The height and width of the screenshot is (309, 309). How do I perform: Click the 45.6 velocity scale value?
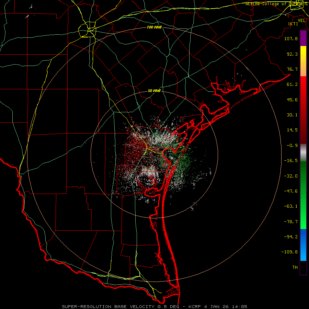click(292, 100)
